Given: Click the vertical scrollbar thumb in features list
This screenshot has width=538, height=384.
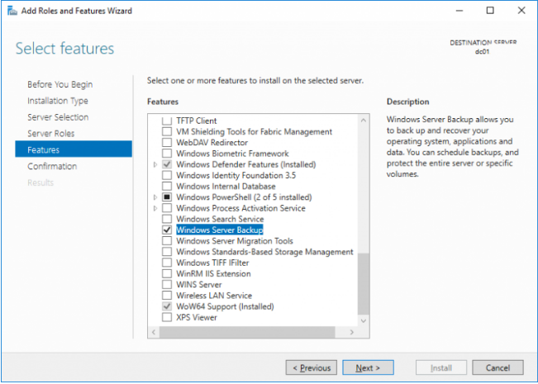Looking at the screenshot, I should [364, 284].
